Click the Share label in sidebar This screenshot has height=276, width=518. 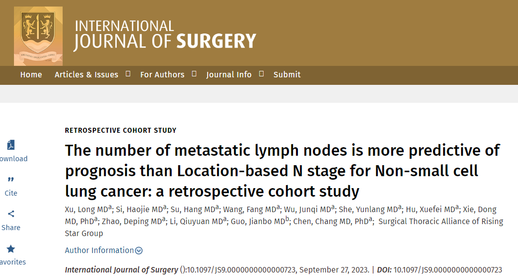point(11,228)
